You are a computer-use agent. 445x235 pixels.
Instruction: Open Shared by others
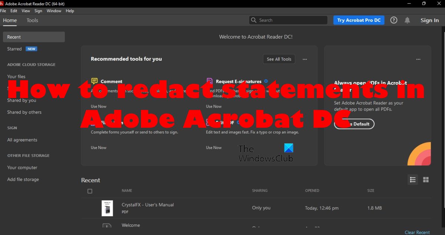(x=24, y=112)
